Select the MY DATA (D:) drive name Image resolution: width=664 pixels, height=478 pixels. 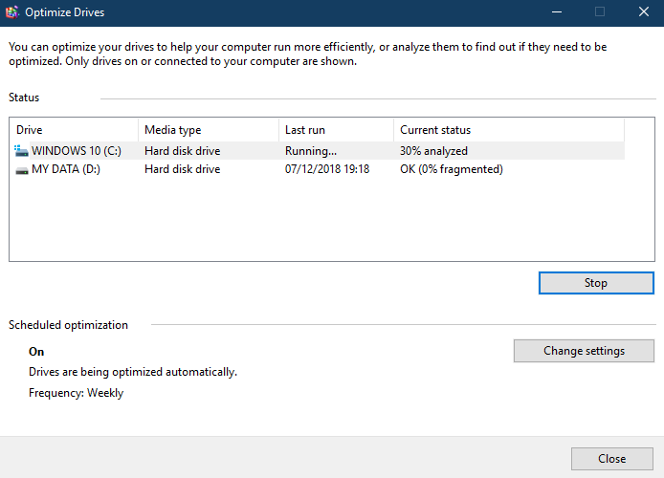pyautogui.click(x=66, y=170)
